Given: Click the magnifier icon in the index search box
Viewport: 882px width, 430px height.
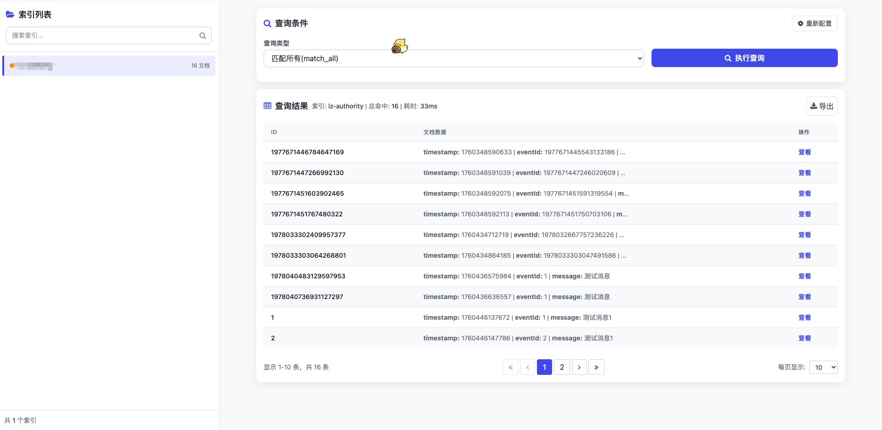Looking at the screenshot, I should coord(203,35).
